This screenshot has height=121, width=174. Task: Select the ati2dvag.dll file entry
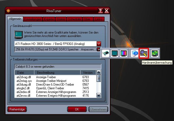click(x=24, y=77)
